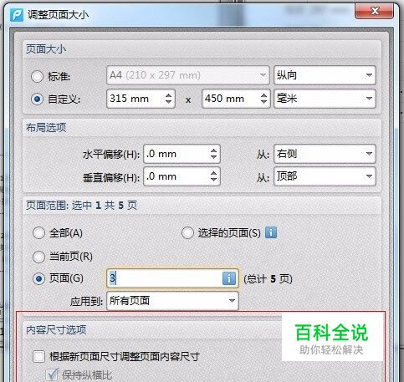
Task: Click the width 315 mm spinner arrows
Action: click(168, 99)
